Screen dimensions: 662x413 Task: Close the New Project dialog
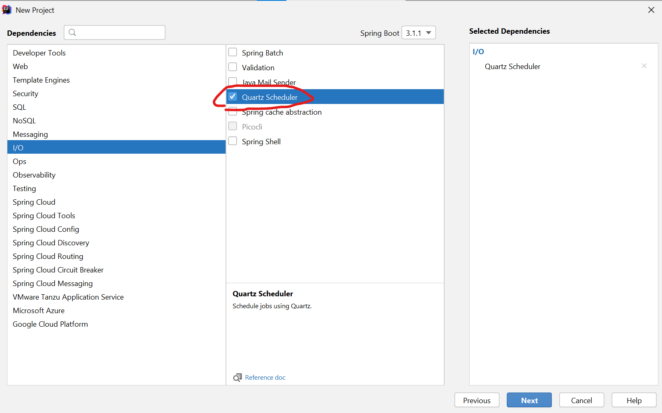click(651, 10)
